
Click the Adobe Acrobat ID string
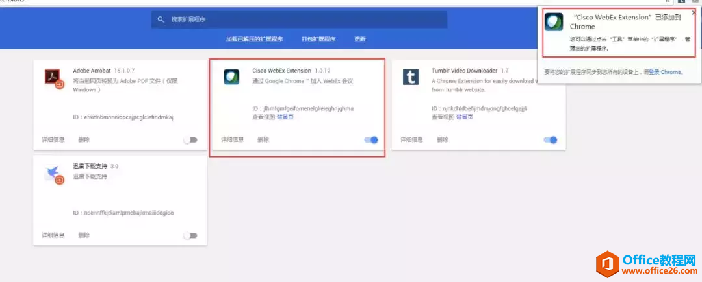click(x=123, y=117)
